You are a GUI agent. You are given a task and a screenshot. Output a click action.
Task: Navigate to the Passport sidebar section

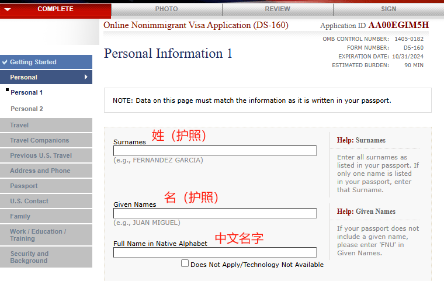tap(23, 186)
